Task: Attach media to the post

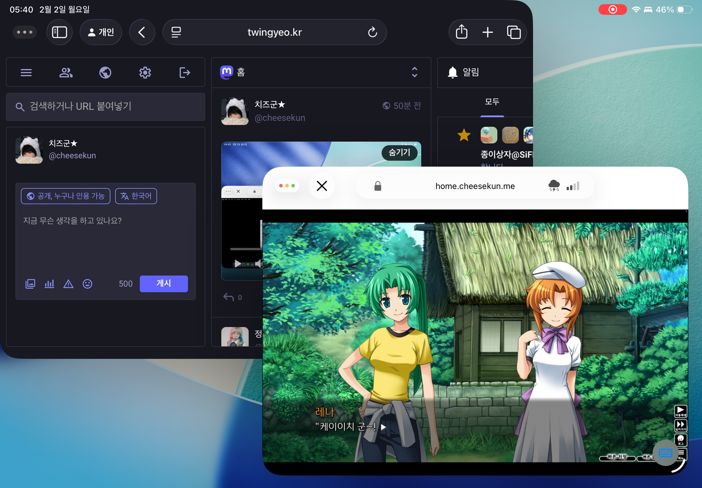Action: (30, 284)
